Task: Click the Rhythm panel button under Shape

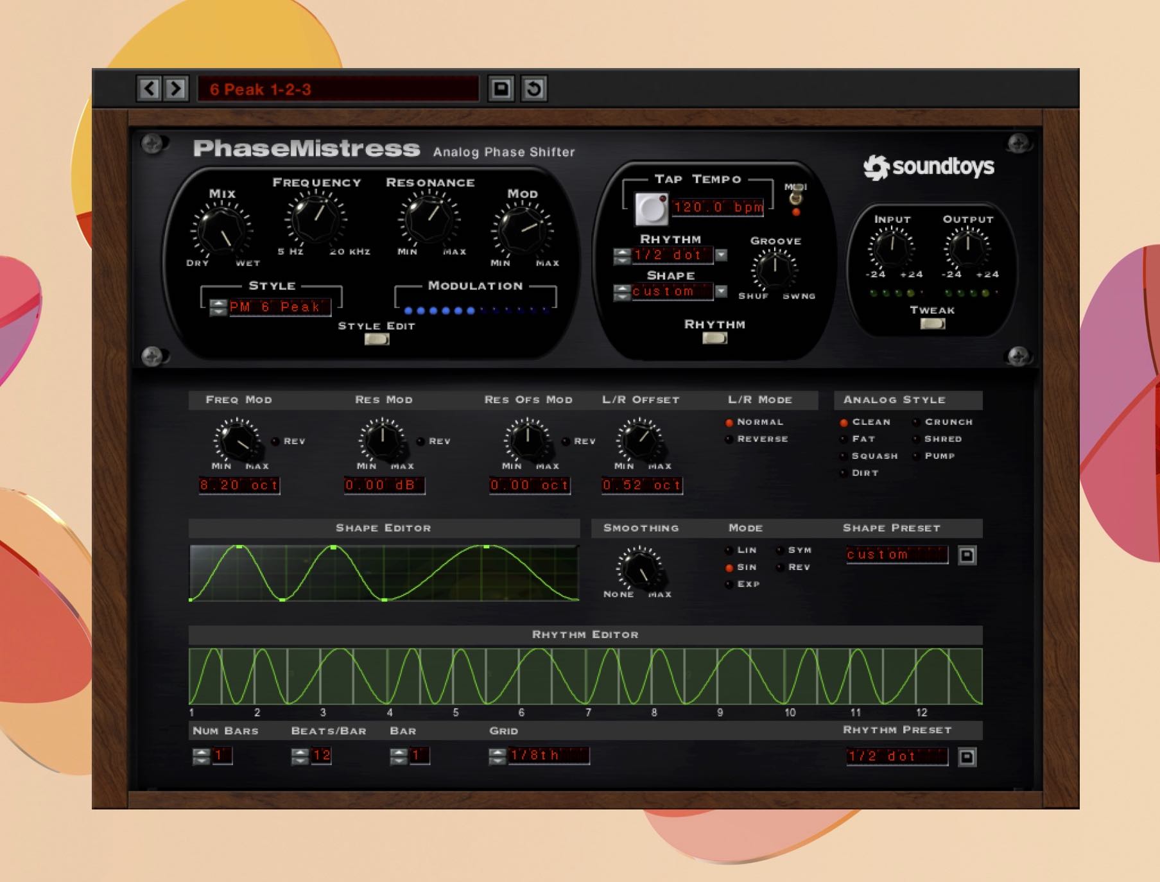Action: click(714, 338)
